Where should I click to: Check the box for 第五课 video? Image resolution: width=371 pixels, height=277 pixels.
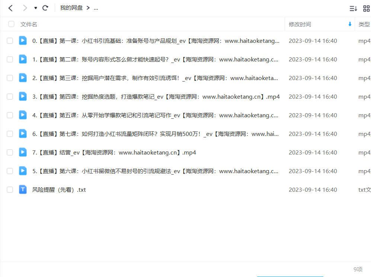click(x=10, y=115)
